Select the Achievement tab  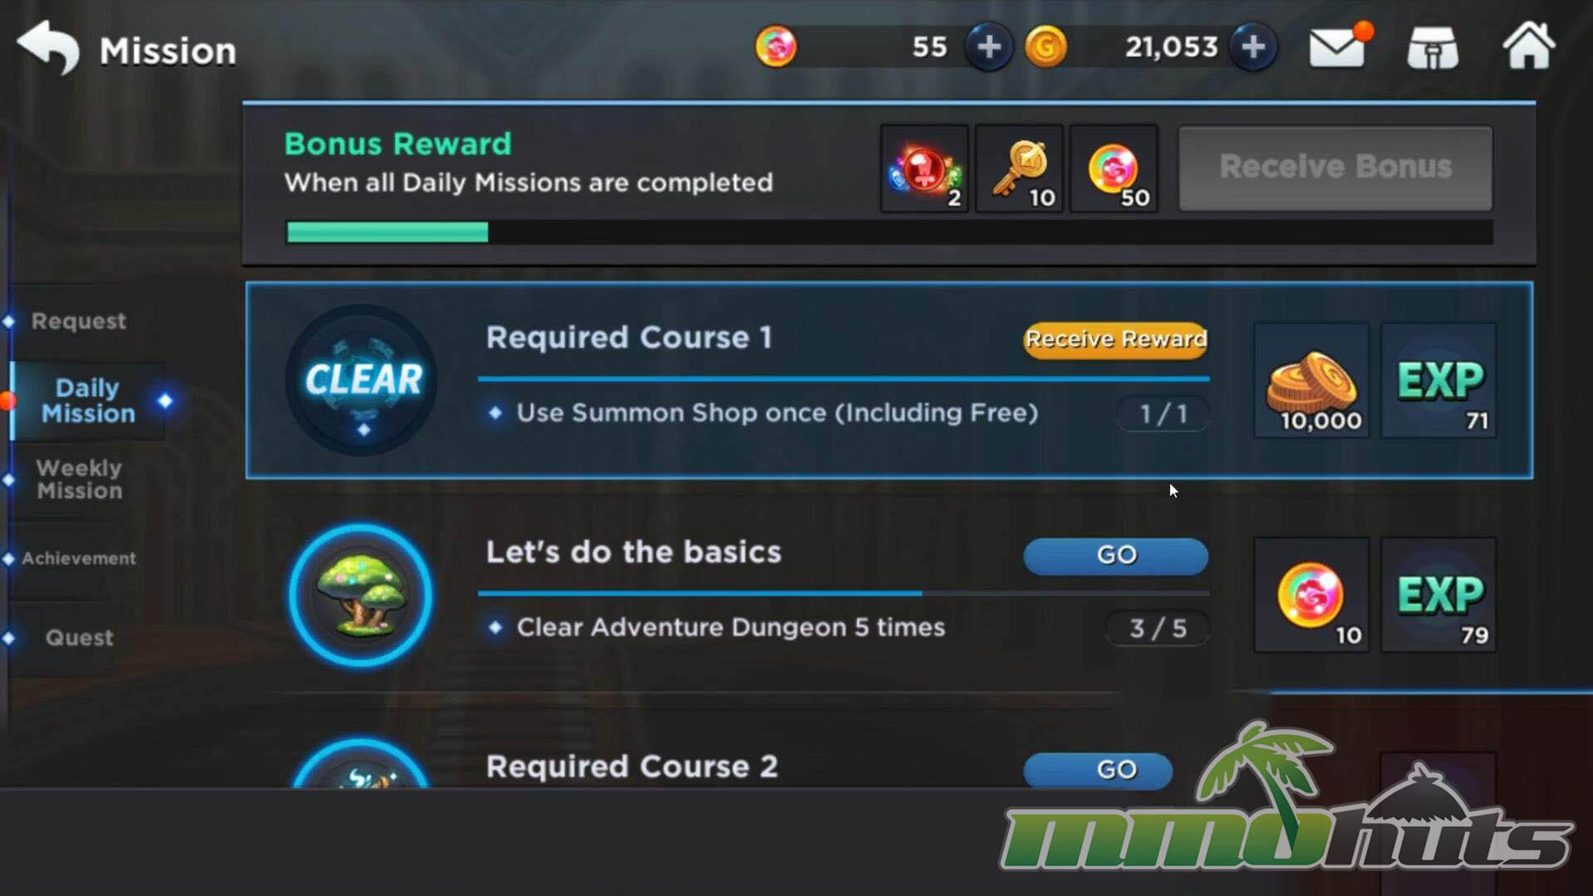tap(79, 558)
